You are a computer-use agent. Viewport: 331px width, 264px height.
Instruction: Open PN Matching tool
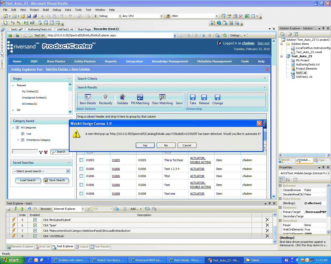tap(140, 97)
